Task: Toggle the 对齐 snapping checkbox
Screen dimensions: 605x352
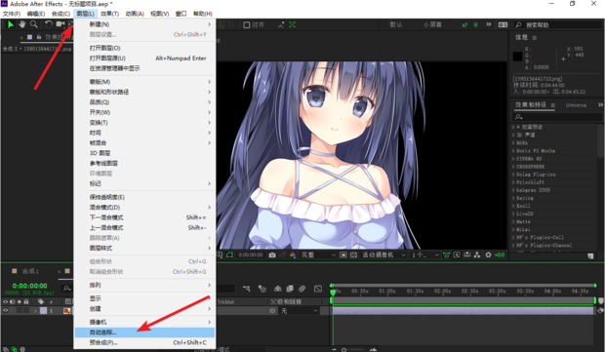Action: 247,24
